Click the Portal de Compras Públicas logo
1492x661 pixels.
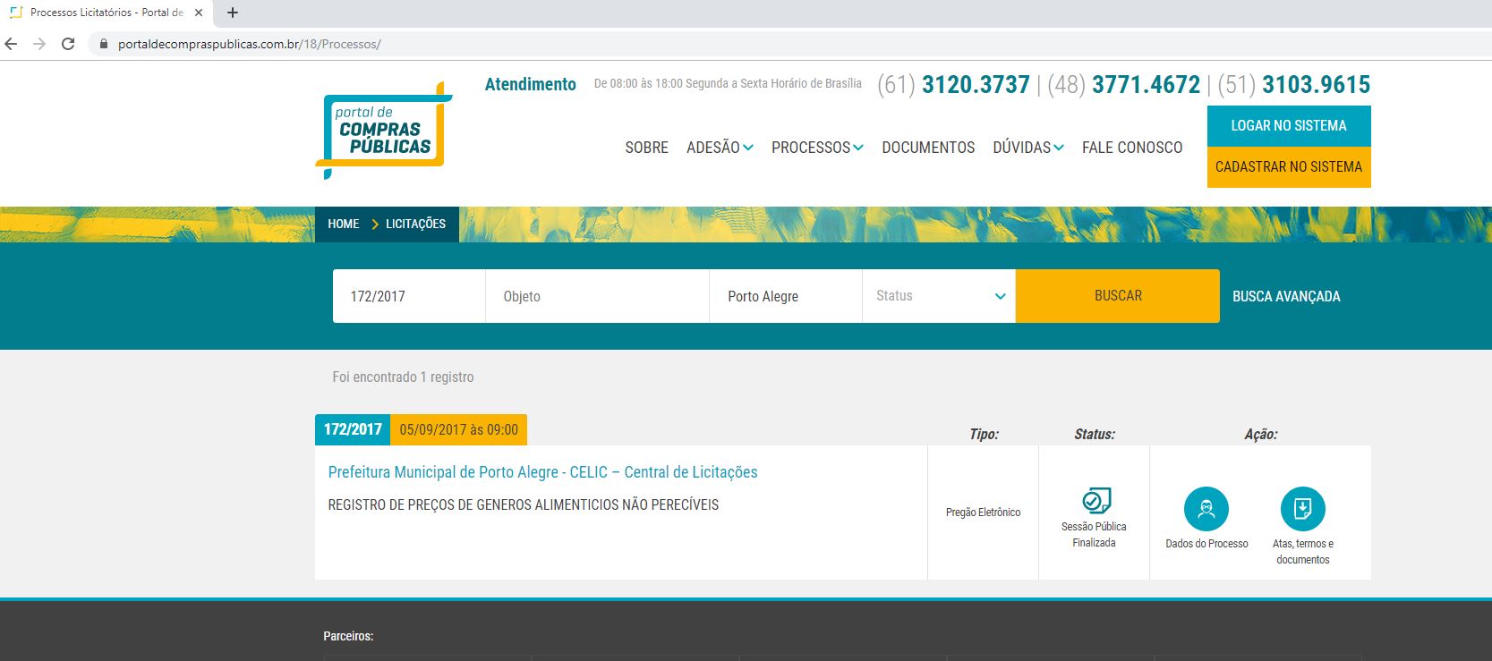tap(383, 131)
